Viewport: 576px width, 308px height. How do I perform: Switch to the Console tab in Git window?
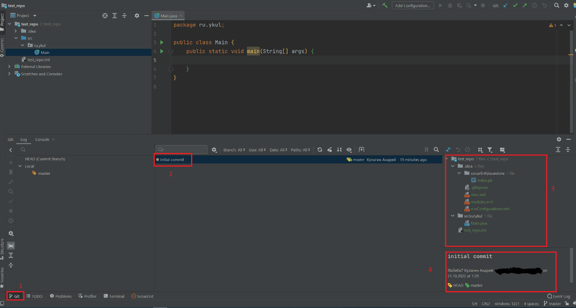(x=42, y=139)
